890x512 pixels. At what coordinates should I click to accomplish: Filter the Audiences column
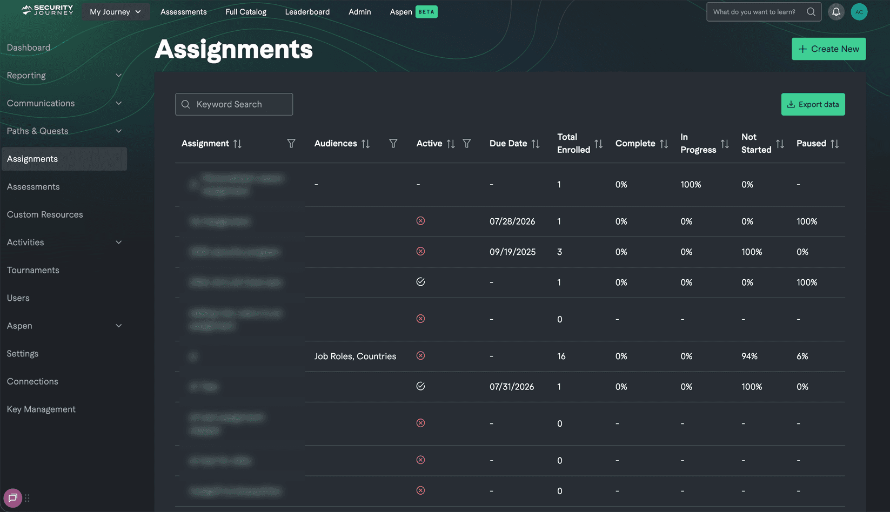[x=393, y=144]
